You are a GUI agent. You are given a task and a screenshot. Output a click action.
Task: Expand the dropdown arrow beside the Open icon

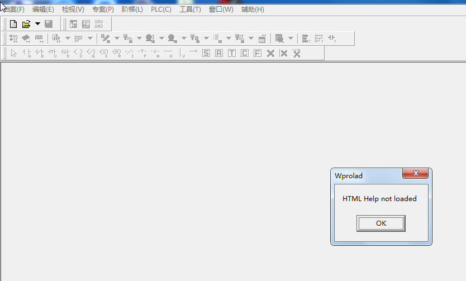[37, 24]
